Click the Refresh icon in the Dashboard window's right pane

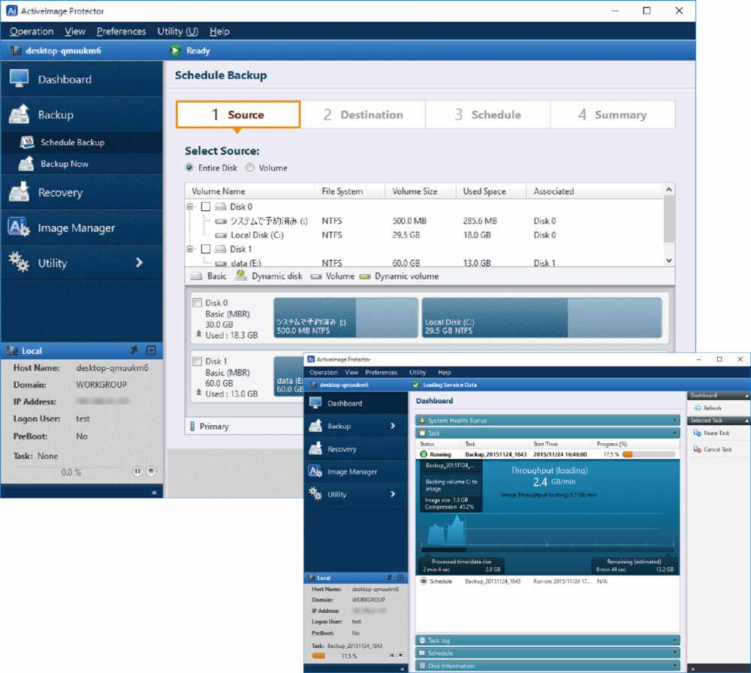pos(698,408)
